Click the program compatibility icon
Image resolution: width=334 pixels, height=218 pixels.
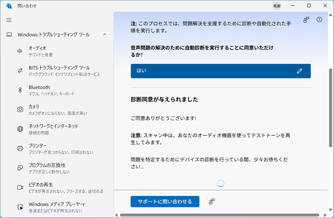point(20,168)
